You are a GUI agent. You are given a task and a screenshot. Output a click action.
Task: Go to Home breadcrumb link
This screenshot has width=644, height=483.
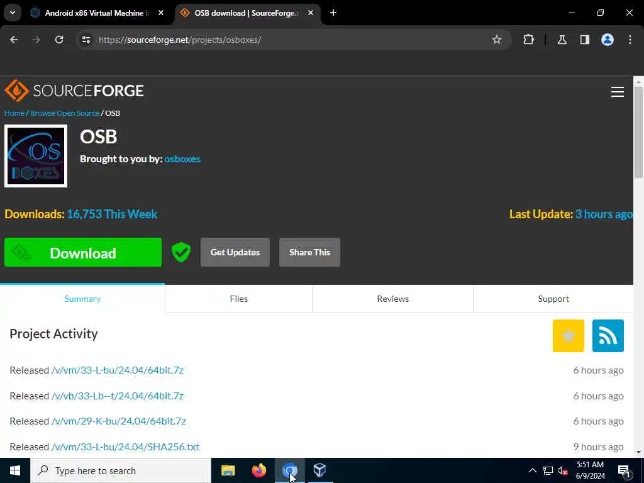coord(14,113)
